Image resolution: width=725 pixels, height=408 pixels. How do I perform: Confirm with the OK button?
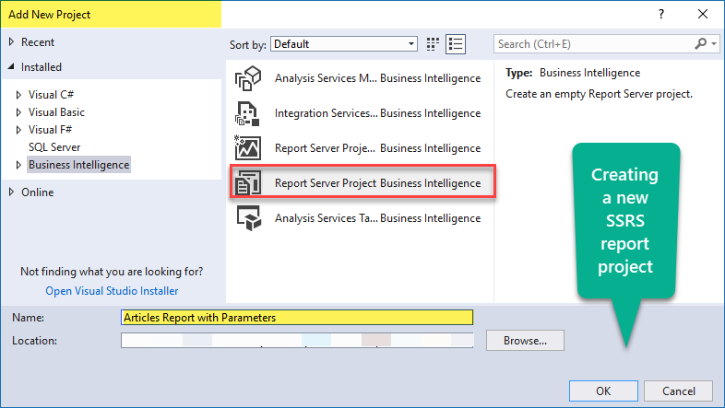tap(603, 391)
